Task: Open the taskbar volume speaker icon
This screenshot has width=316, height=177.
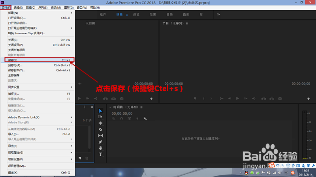Action: pos(280,173)
